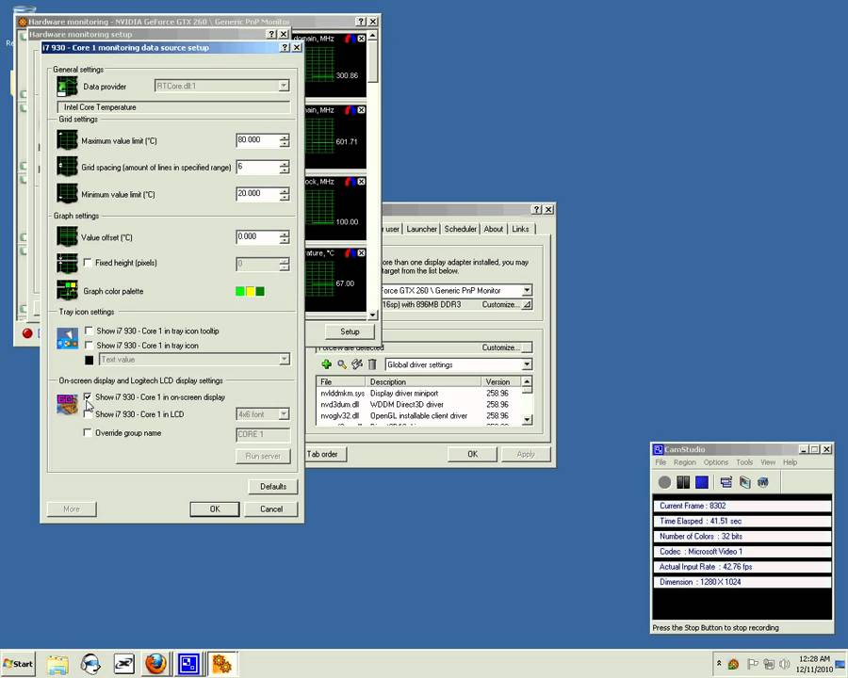Select nvd3dum.dll row in driver list
Screen dimensions: 848x678
pos(419,404)
